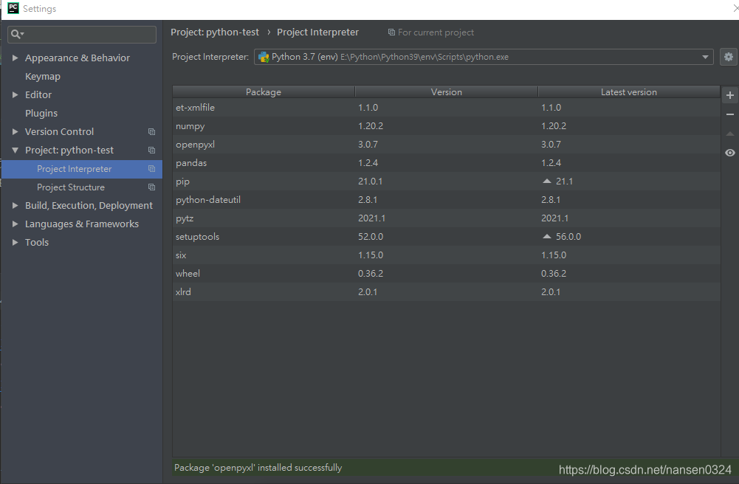Click the upgrade arrow next to pip 21.1

click(x=547, y=181)
